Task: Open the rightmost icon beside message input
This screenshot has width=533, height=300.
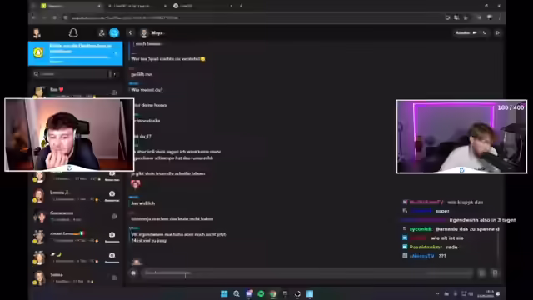Action: tap(495, 272)
